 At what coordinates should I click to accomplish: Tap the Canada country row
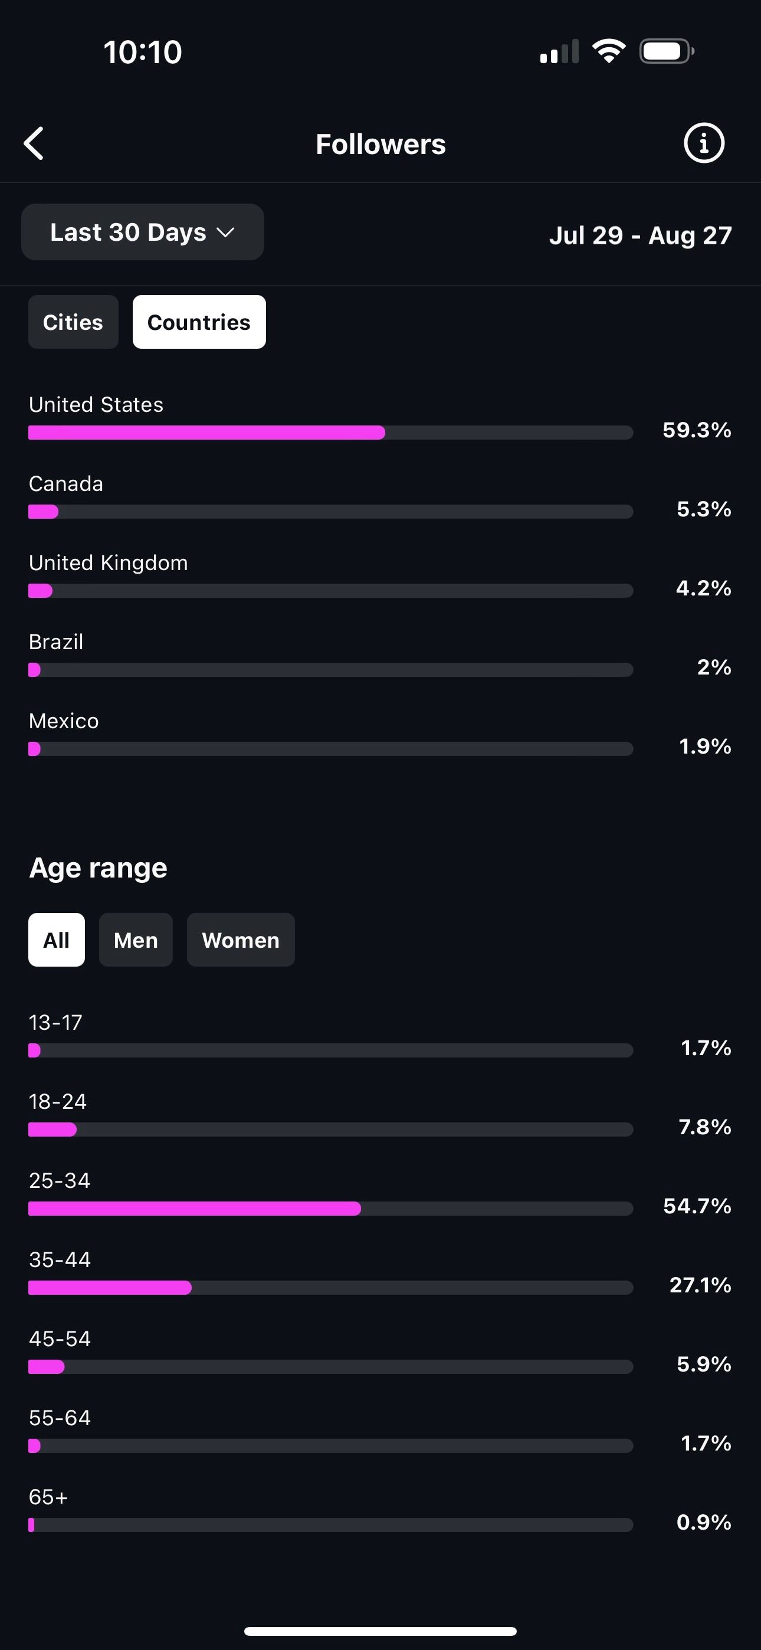click(380, 496)
